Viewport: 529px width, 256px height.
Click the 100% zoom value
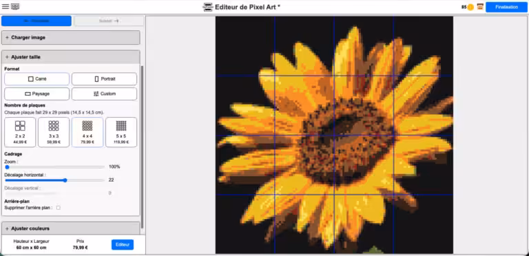pyautogui.click(x=114, y=167)
